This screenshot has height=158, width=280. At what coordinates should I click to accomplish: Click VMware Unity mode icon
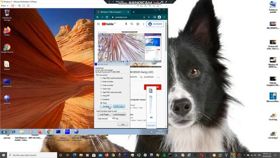[28, 6]
